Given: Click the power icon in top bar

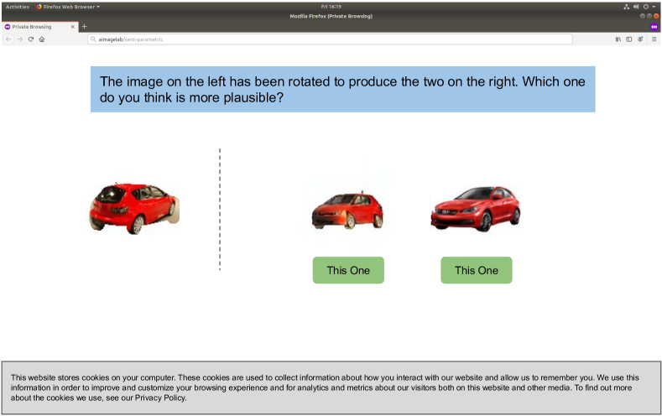Looking at the screenshot, I should click(645, 7).
